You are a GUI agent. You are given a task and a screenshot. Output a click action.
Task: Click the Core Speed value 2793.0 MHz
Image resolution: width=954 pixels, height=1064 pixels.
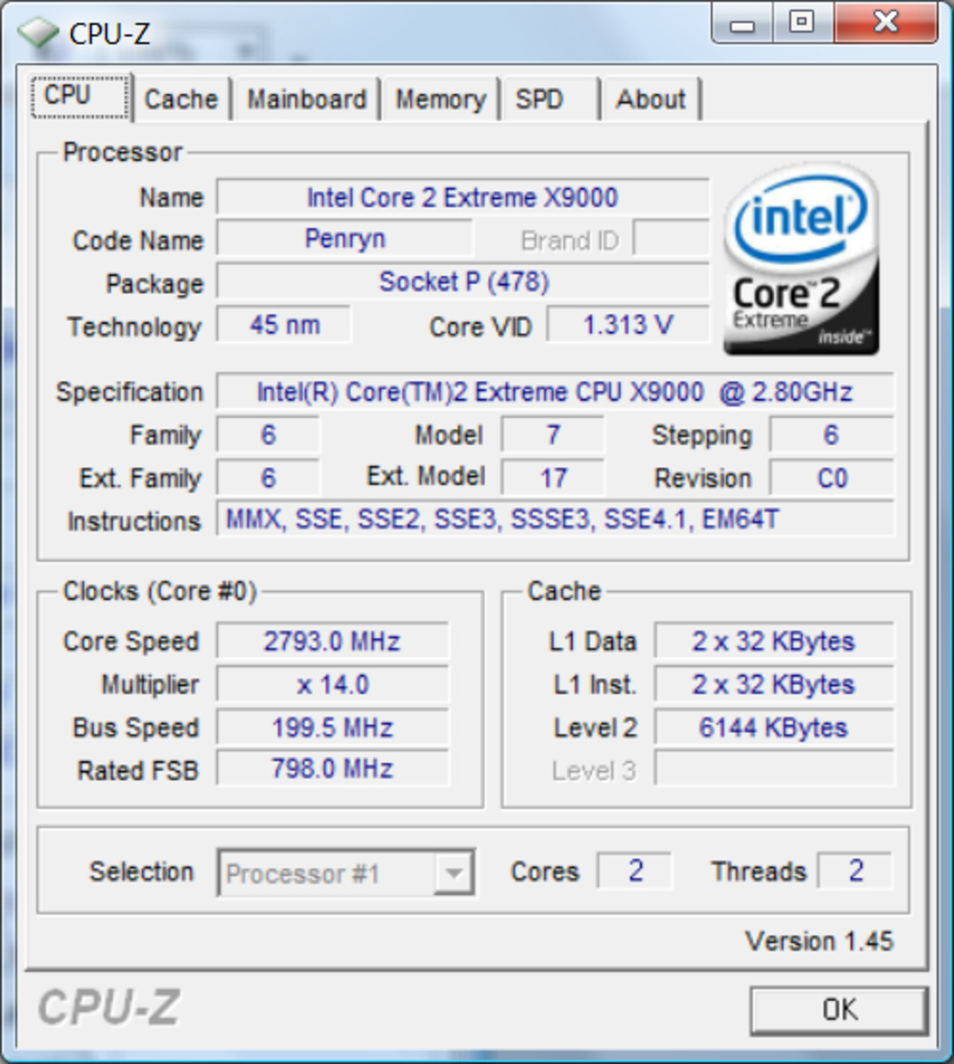(x=332, y=641)
